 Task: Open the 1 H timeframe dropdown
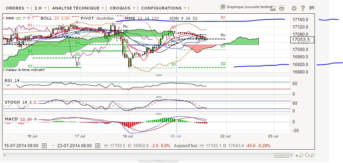[x=40, y=8]
